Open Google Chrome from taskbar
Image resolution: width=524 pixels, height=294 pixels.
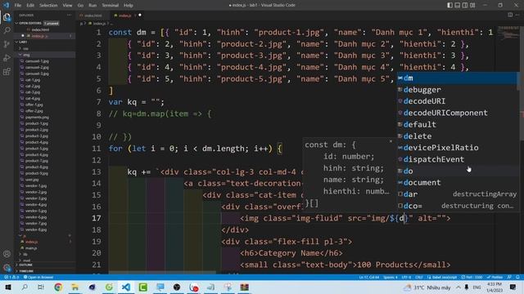[x=58, y=287]
